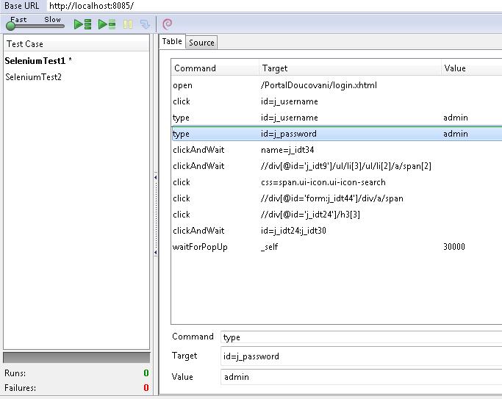The height and width of the screenshot is (399, 502).
Task: Click the Value field containing admin
Action: pyautogui.click(x=361, y=377)
